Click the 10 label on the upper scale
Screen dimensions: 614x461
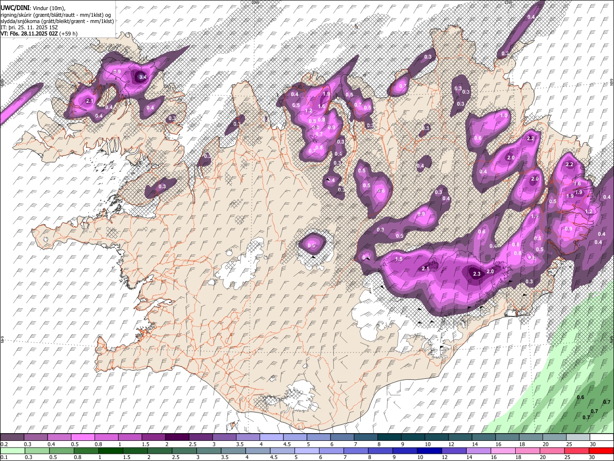point(428,444)
